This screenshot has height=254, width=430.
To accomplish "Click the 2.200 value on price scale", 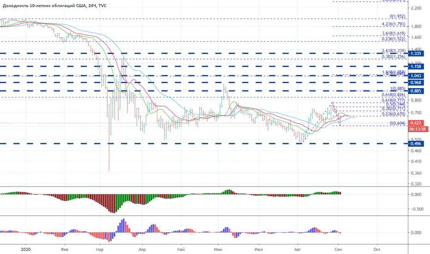I will 416,8.
